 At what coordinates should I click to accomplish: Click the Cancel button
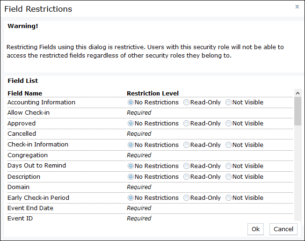[x=283, y=229]
